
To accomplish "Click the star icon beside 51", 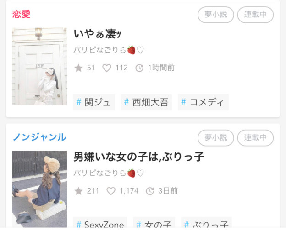I will tap(79, 68).
